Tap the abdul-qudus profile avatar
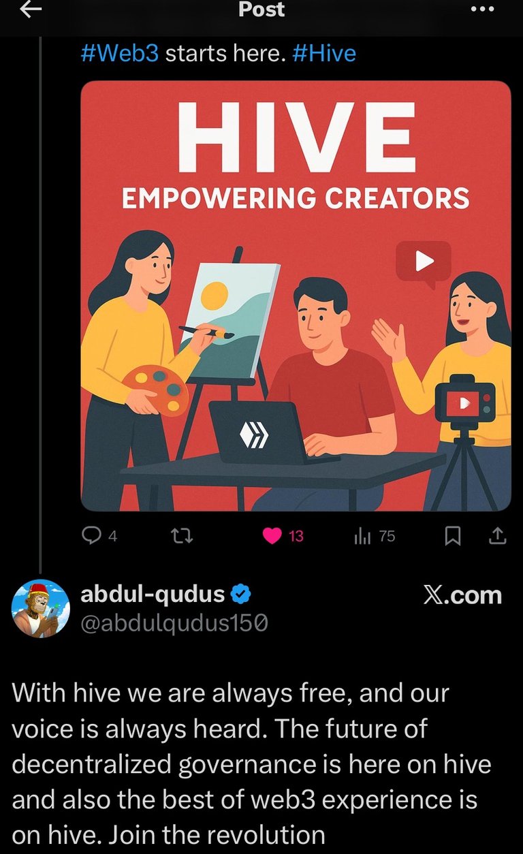The width and height of the screenshot is (523, 854). pyautogui.click(x=41, y=609)
